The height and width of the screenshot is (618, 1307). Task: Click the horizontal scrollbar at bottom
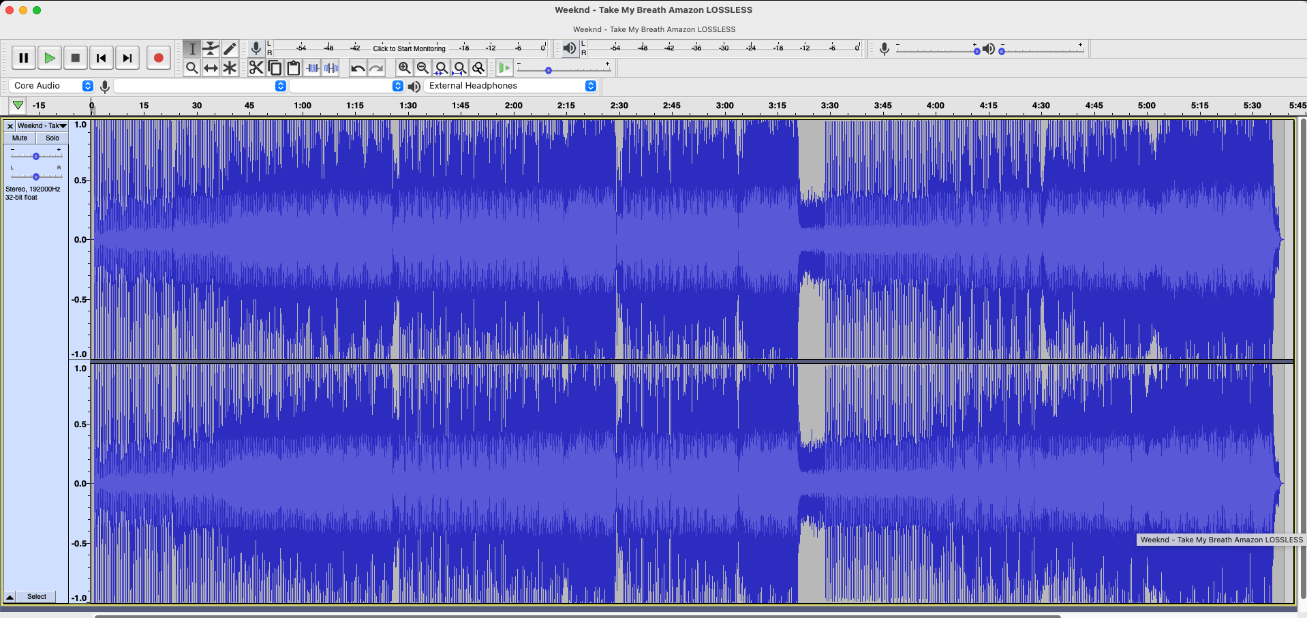[577, 616]
